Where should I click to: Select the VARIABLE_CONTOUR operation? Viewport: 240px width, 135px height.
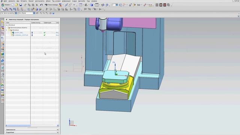coord(21,35)
